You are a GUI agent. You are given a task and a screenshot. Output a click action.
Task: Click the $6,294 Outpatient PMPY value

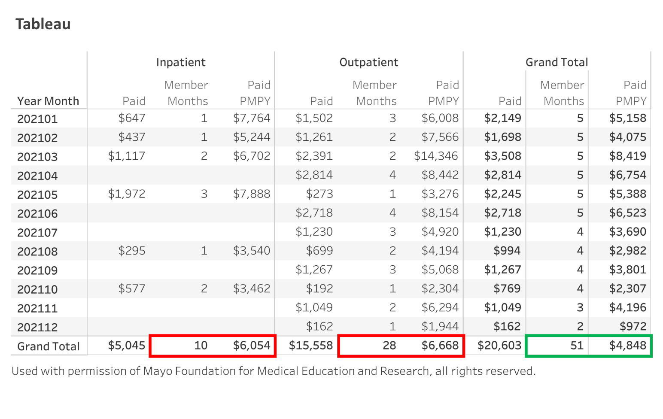(440, 307)
